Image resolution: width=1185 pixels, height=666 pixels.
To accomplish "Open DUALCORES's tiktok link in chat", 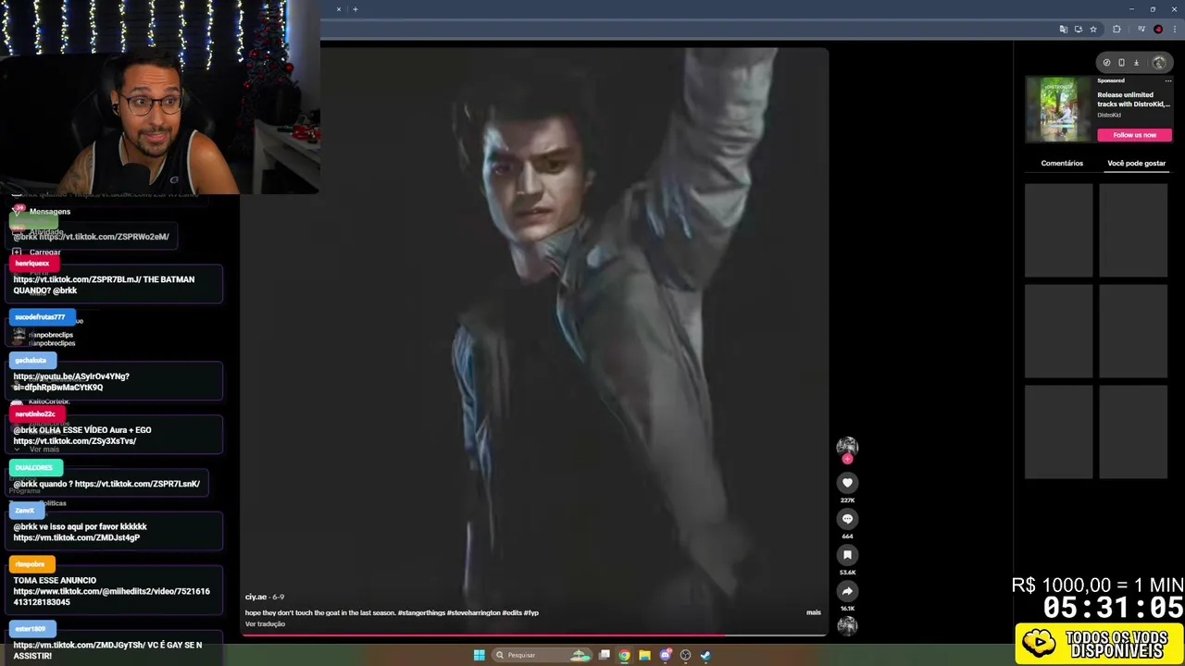I will pos(137,484).
